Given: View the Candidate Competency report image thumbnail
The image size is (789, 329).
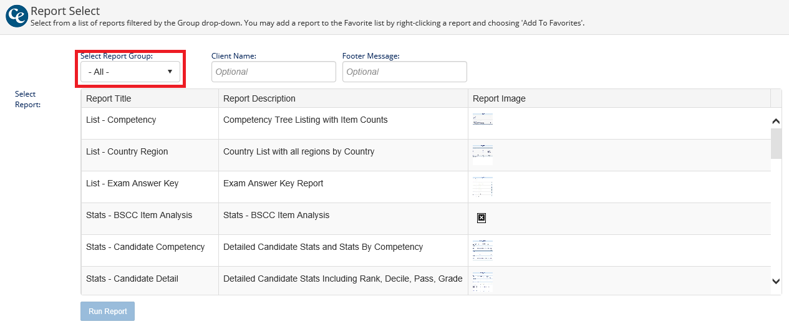Looking at the screenshot, I should tap(482, 250).
